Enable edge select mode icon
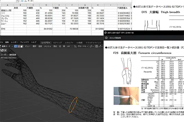Screen dimensions: 184x122 pos(18,46)
